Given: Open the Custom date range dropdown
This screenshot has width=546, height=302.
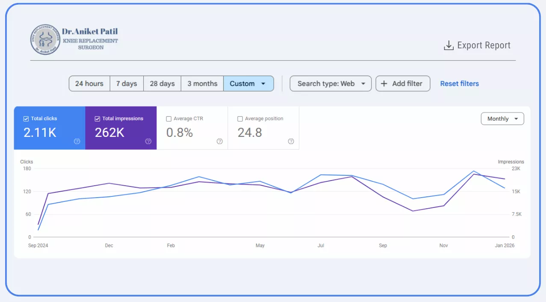Looking at the screenshot, I should point(249,83).
